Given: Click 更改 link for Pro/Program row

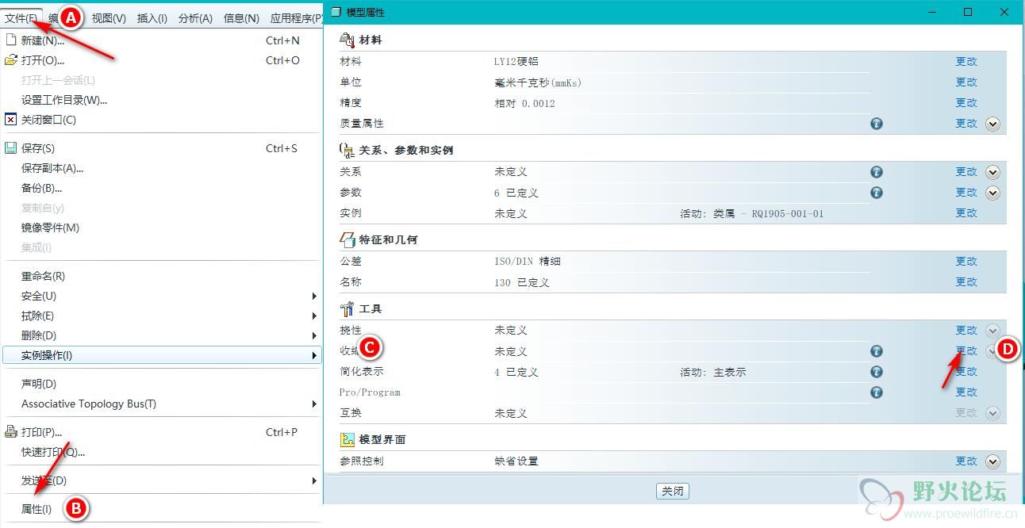Looking at the screenshot, I should (966, 392).
